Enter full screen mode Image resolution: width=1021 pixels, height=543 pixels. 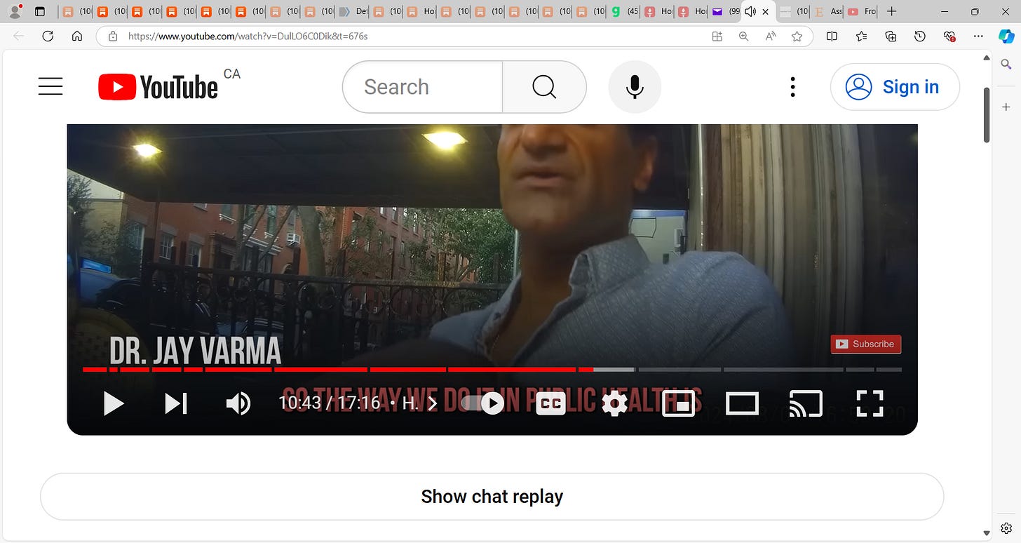click(x=870, y=403)
